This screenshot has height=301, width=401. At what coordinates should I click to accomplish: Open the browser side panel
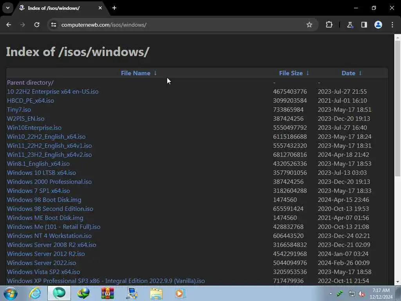tap(364, 25)
